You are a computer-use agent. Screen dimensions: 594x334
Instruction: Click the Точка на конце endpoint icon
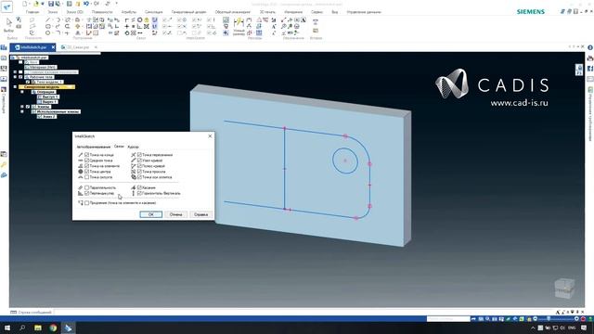[x=81, y=155]
